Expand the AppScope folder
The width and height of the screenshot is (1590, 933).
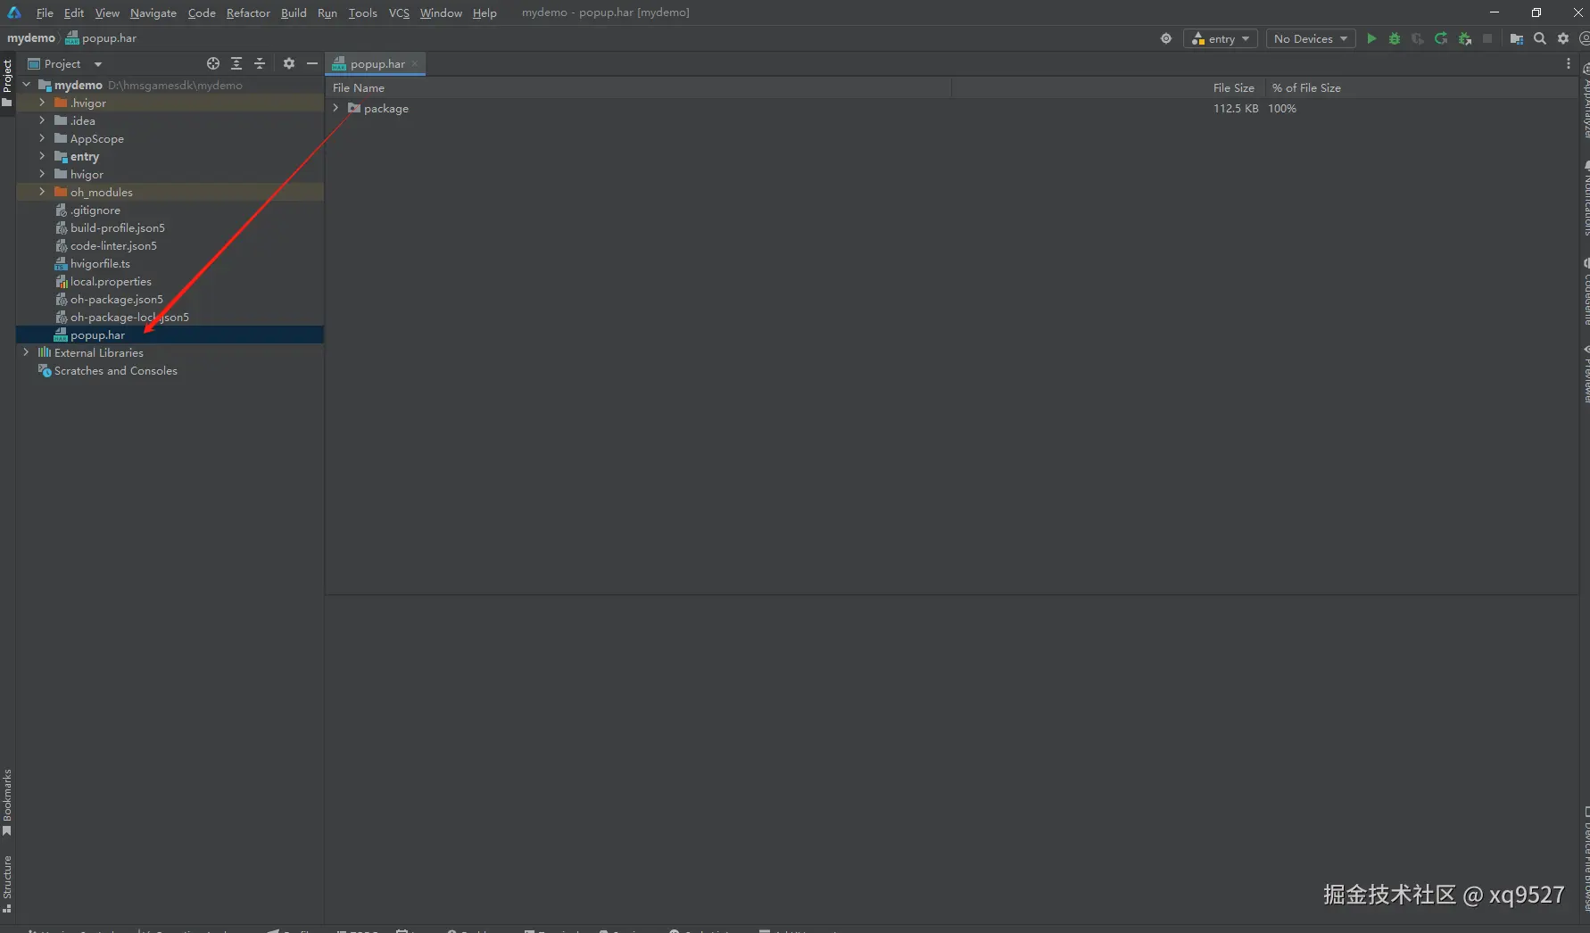42,138
